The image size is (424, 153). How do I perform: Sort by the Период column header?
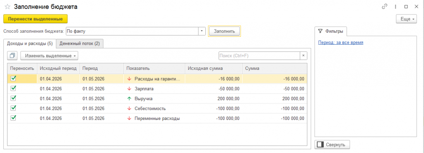click(102, 69)
